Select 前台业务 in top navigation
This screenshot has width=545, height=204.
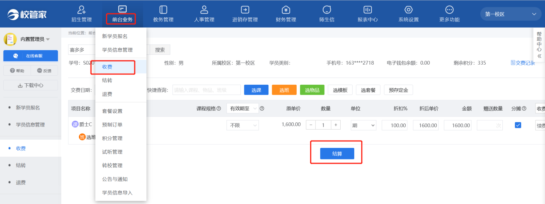[122, 14]
